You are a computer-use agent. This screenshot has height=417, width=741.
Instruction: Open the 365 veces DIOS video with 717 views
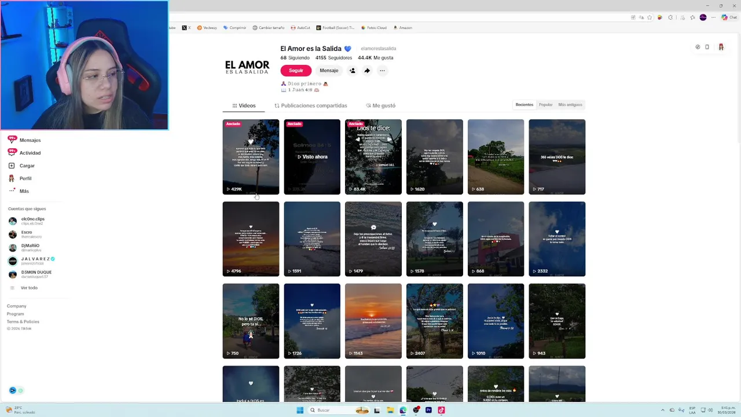pos(557,157)
